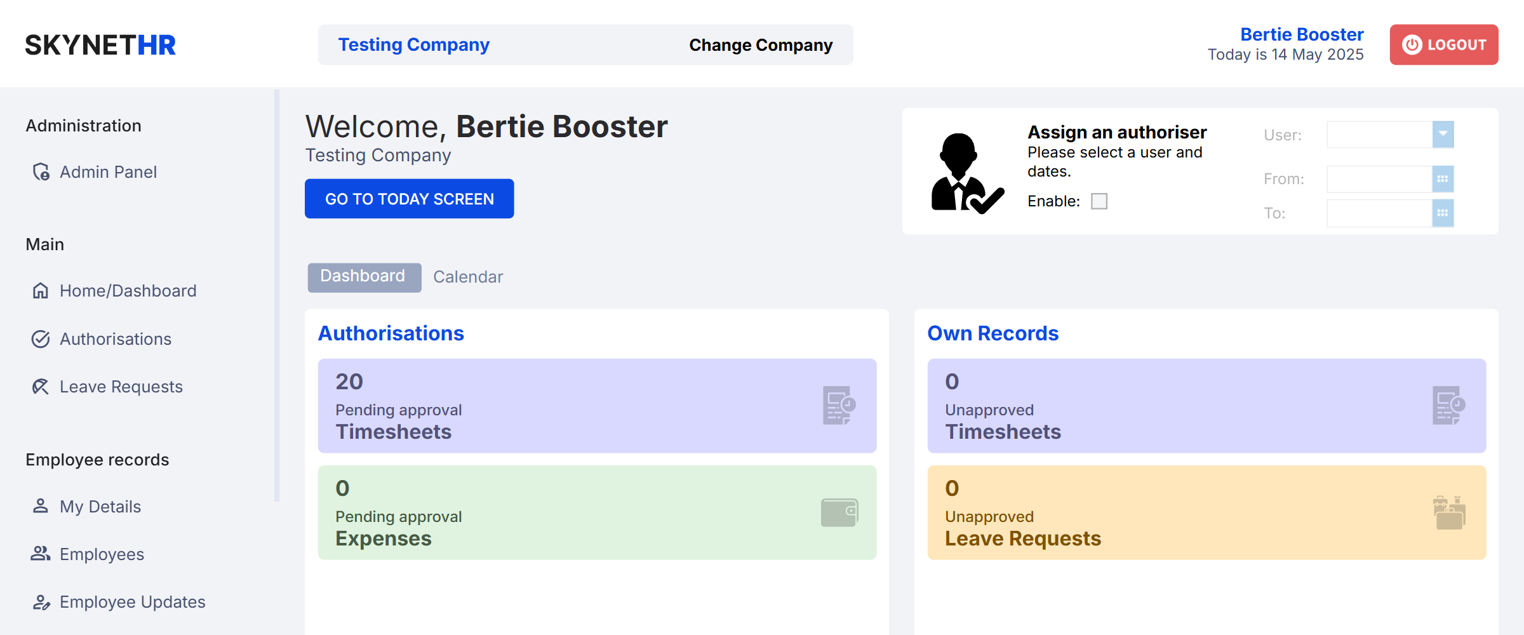Click the Go To Today Screen button
1524x635 pixels.
pos(410,199)
